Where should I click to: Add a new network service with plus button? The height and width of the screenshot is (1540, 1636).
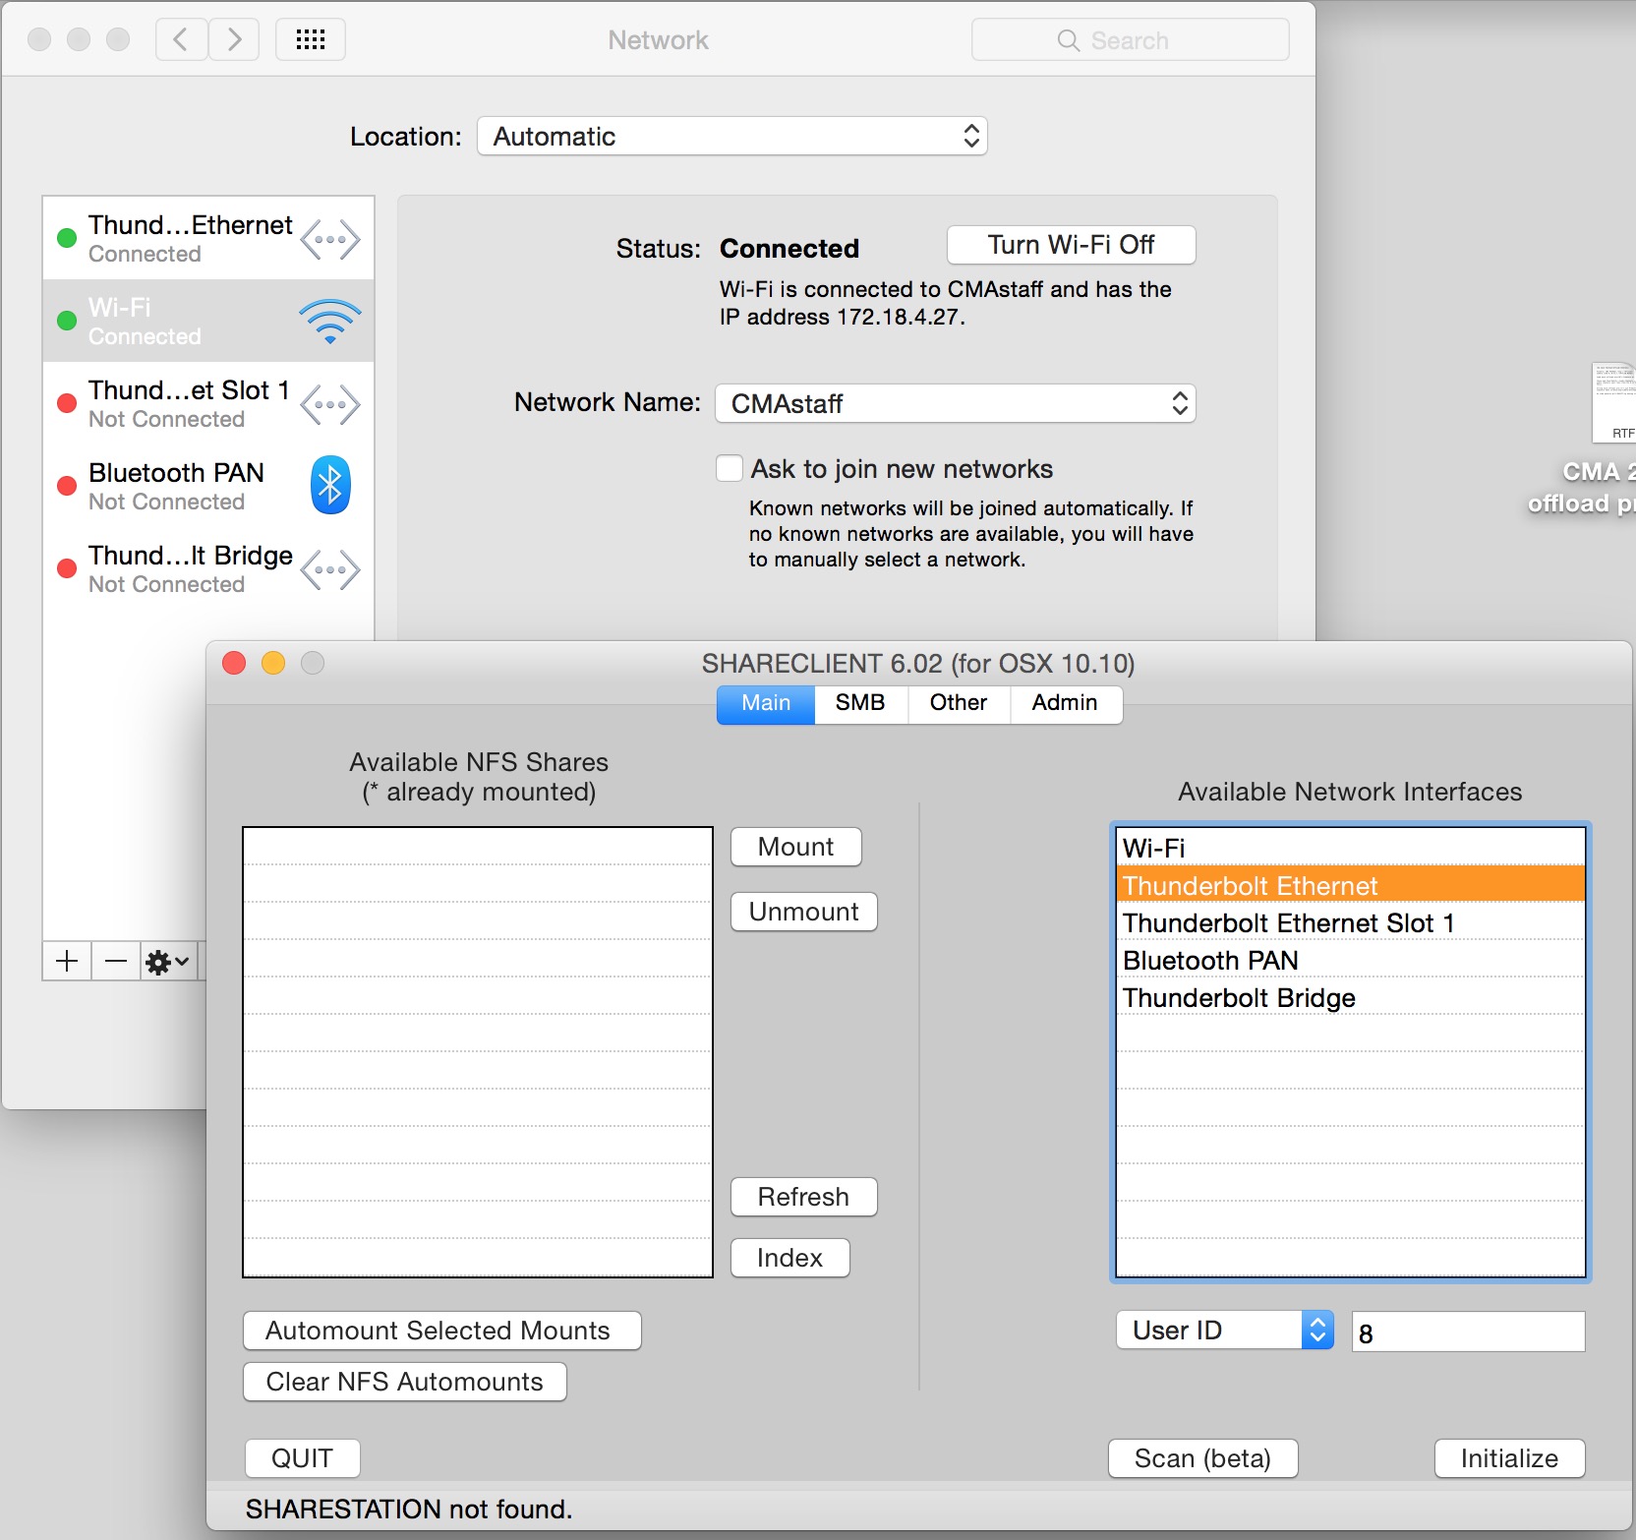[x=67, y=961]
